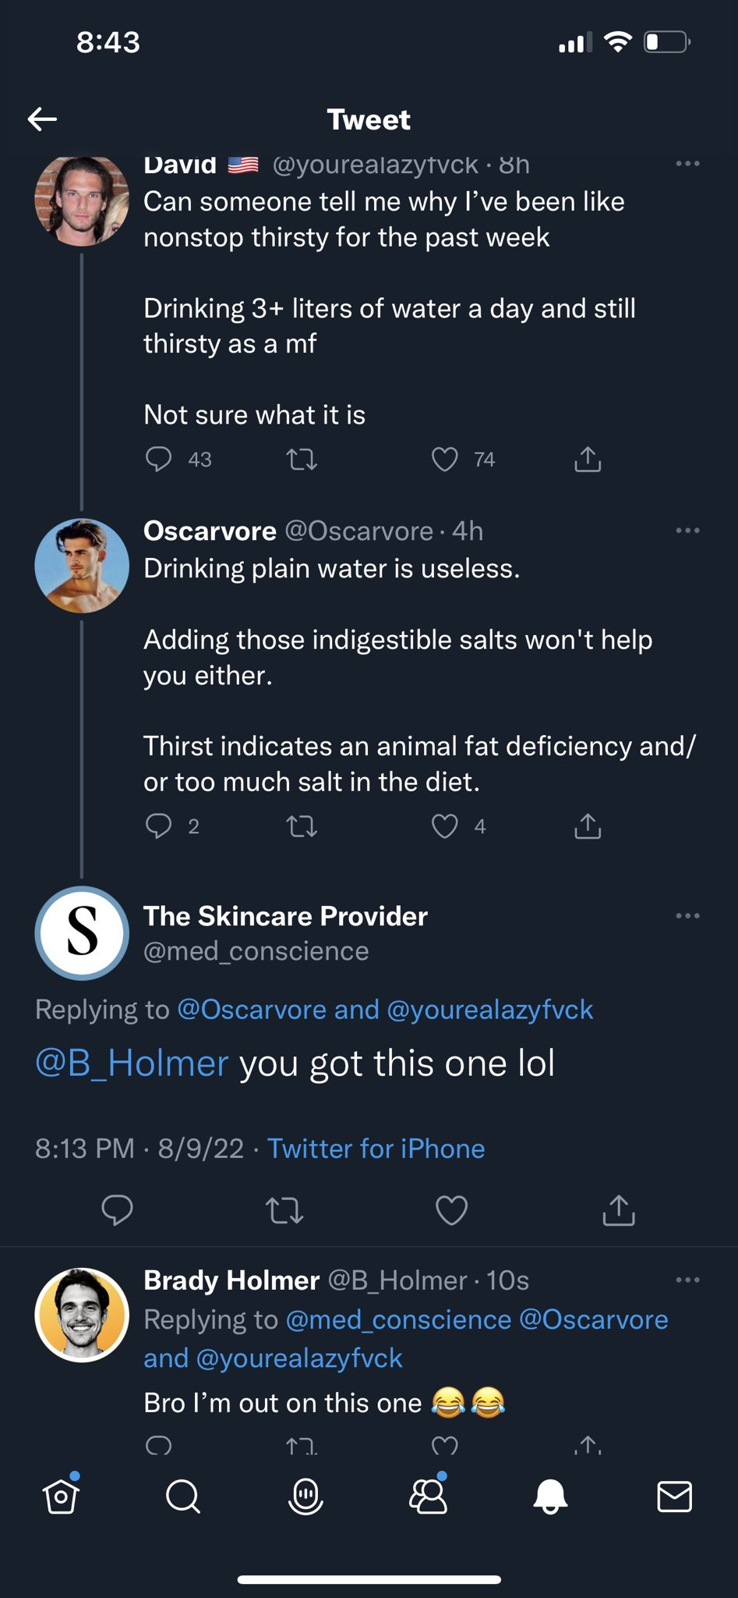Like Oscarvore's plain water tweet
This screenshot has height=1598, width=738.
pos(445,826)
